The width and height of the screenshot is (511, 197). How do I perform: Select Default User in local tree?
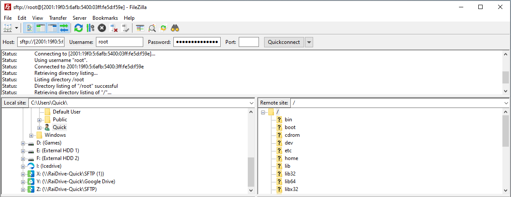coord(67,112)
